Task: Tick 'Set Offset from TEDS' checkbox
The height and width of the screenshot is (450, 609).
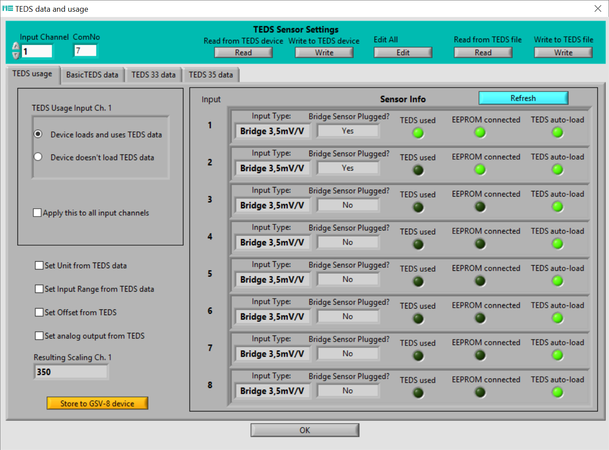Action: [39, 312]
